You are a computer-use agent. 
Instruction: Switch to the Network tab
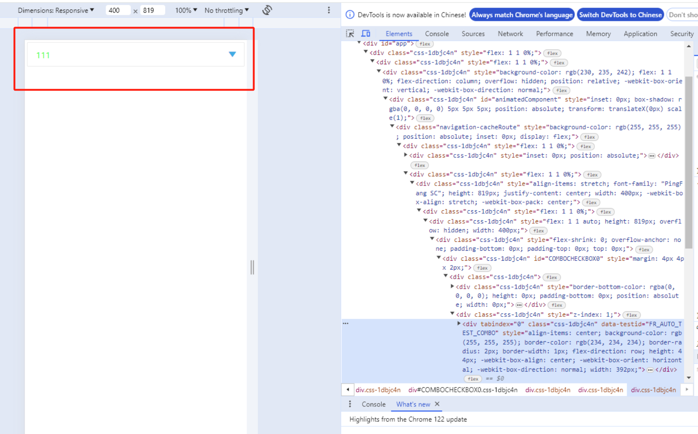pos(510,34)
